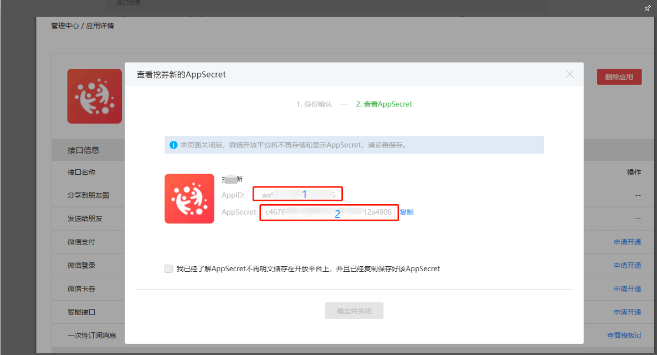The image size is (657, 355).
Task: Click the dialog title 查看挖券新的AppSecret
Action: (x=181, y=74)
